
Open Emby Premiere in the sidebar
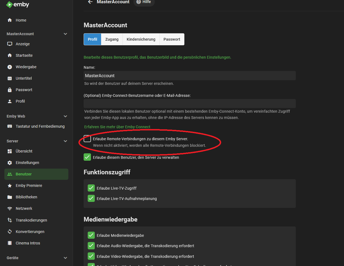point(36,186)
